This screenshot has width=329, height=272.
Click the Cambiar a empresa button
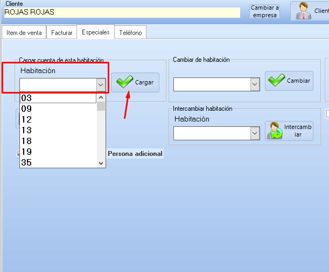pos(264,11)
